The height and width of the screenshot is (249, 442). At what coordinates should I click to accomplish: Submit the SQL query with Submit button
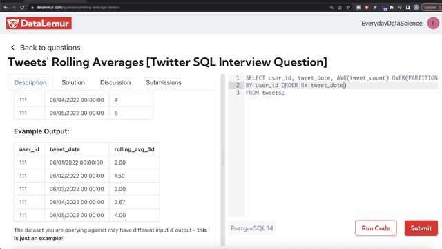tap(421, 228)
